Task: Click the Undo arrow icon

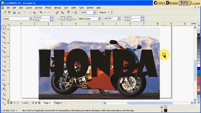Action: (x=41, y=13)
